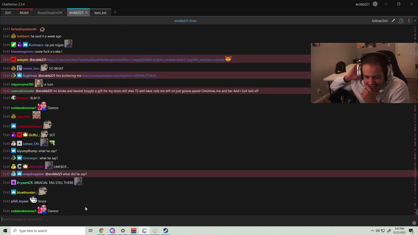Click the red badge beside sewyeh
The width and height of the screenshot is (418, 235).
[x=14, y=59]
